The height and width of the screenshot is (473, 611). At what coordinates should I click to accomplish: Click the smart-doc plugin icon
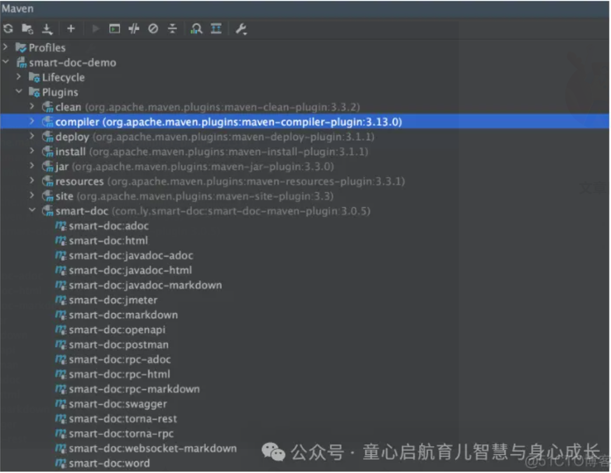(x=47, y=211)
